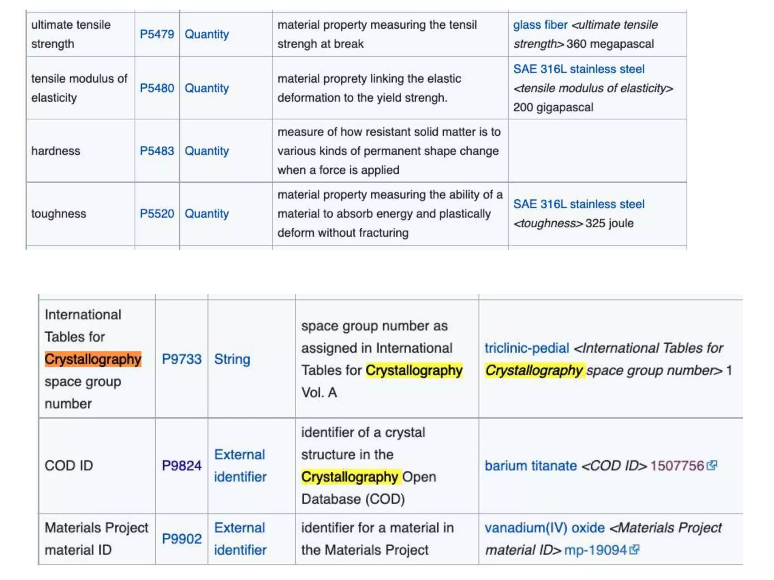774x580 pixels.
Task: Click SAE 316L stainless steel in toughness row
Action: 578,204
